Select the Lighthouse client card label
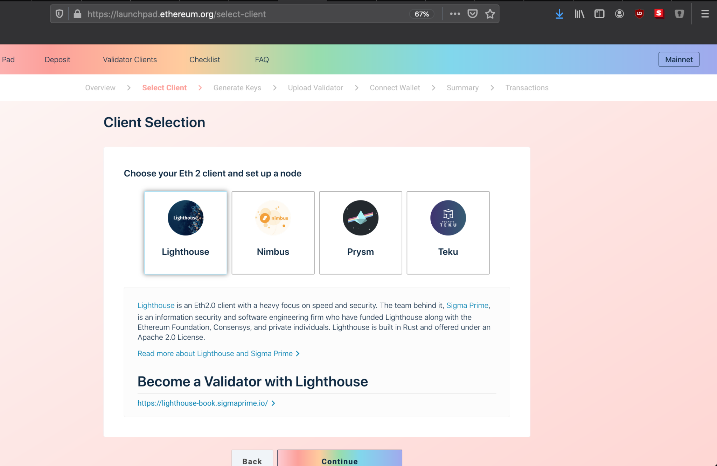This screenshot has height=466, width=717. coord(186,252)
